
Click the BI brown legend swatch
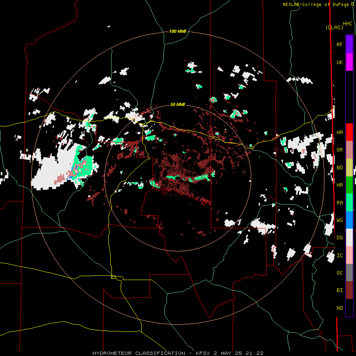pyautogui.click(x=349, y=290)
